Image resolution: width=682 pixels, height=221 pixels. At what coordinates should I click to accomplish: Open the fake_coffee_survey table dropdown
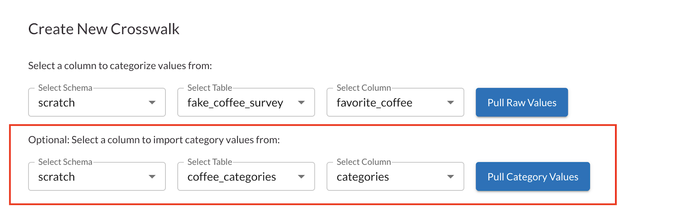click(x=246, y=103)
